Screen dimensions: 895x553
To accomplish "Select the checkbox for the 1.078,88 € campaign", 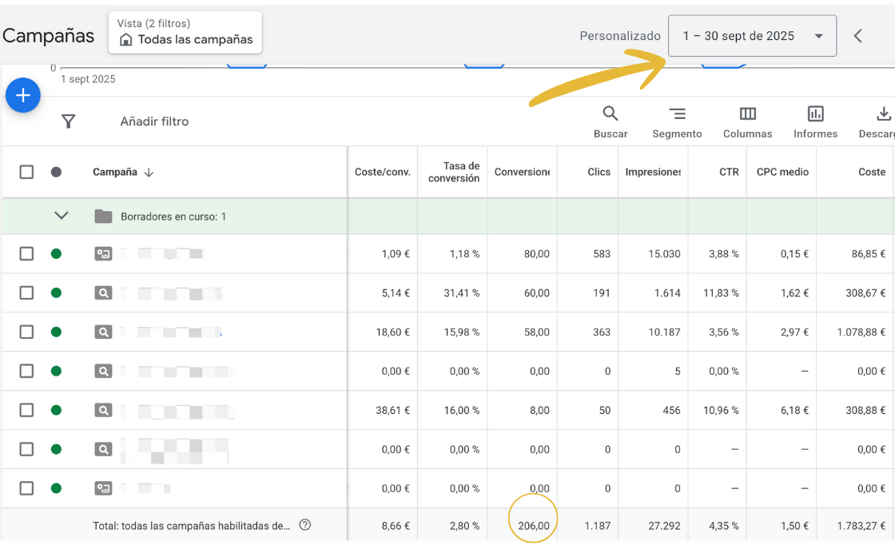I will point(26,332).
